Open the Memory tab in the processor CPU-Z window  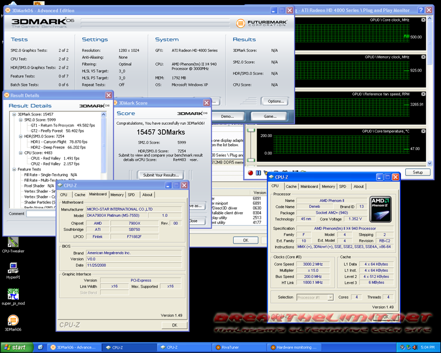[x=328, y=186]
